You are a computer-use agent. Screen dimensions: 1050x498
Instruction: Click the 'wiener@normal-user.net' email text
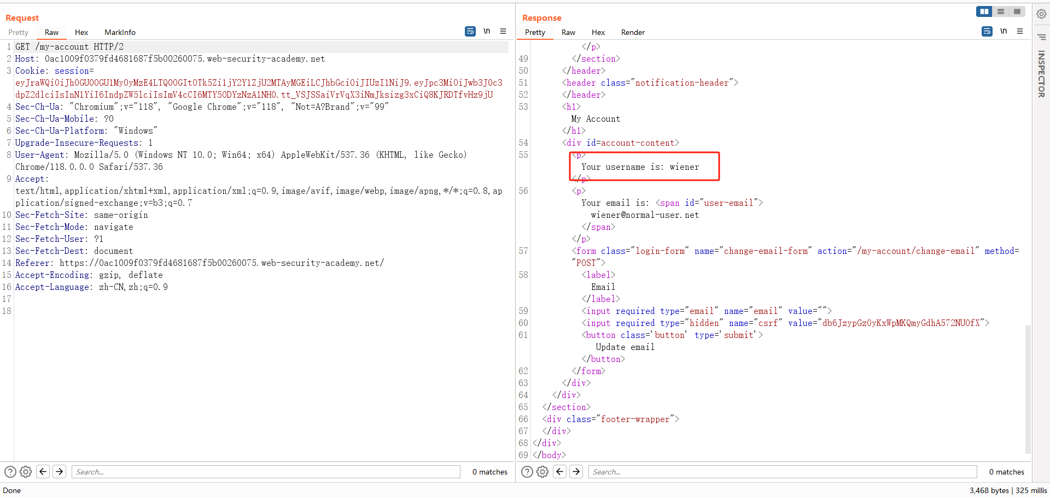point(645,215)
